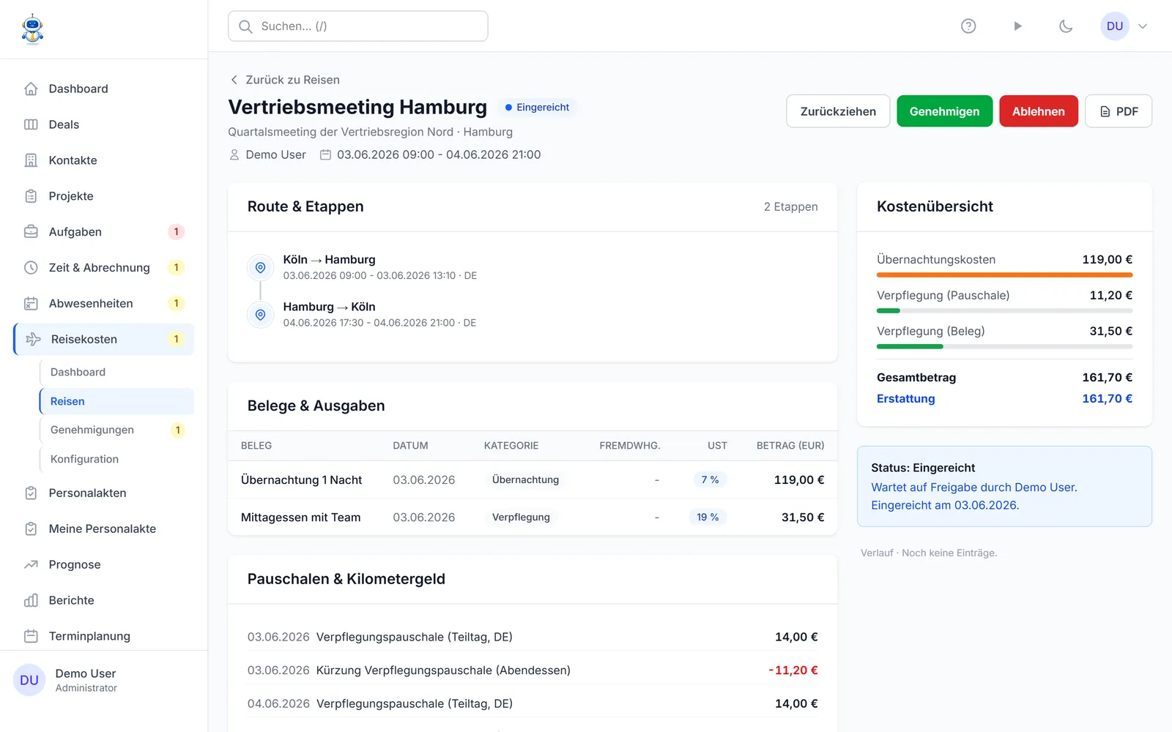The image size is (1172, 732).
Task: Collapse the Reisekosten sidebar section
Action: pyautogui.click(x=104, y=340)
